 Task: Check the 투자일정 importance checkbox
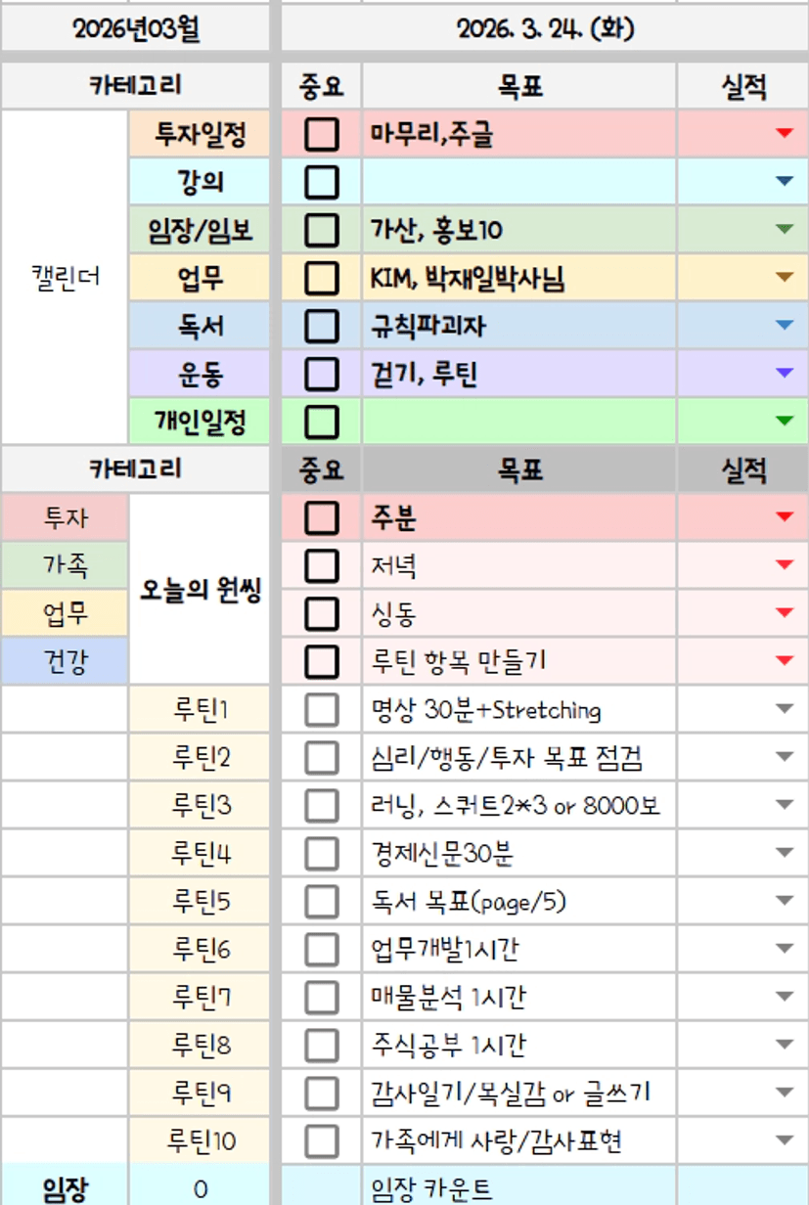pyautogui.click(x=321, y=134)
